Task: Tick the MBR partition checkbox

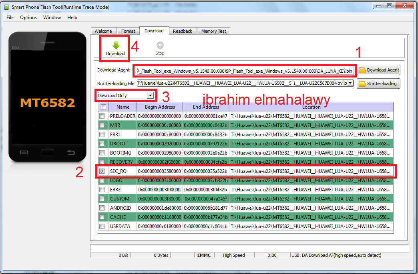Action: pyautogui.click(x=102, y=125)
